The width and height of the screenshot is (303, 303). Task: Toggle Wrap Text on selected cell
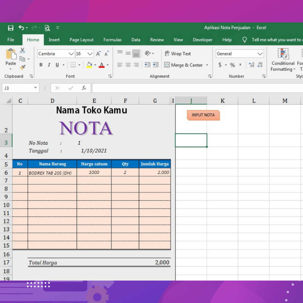point(178,54)
